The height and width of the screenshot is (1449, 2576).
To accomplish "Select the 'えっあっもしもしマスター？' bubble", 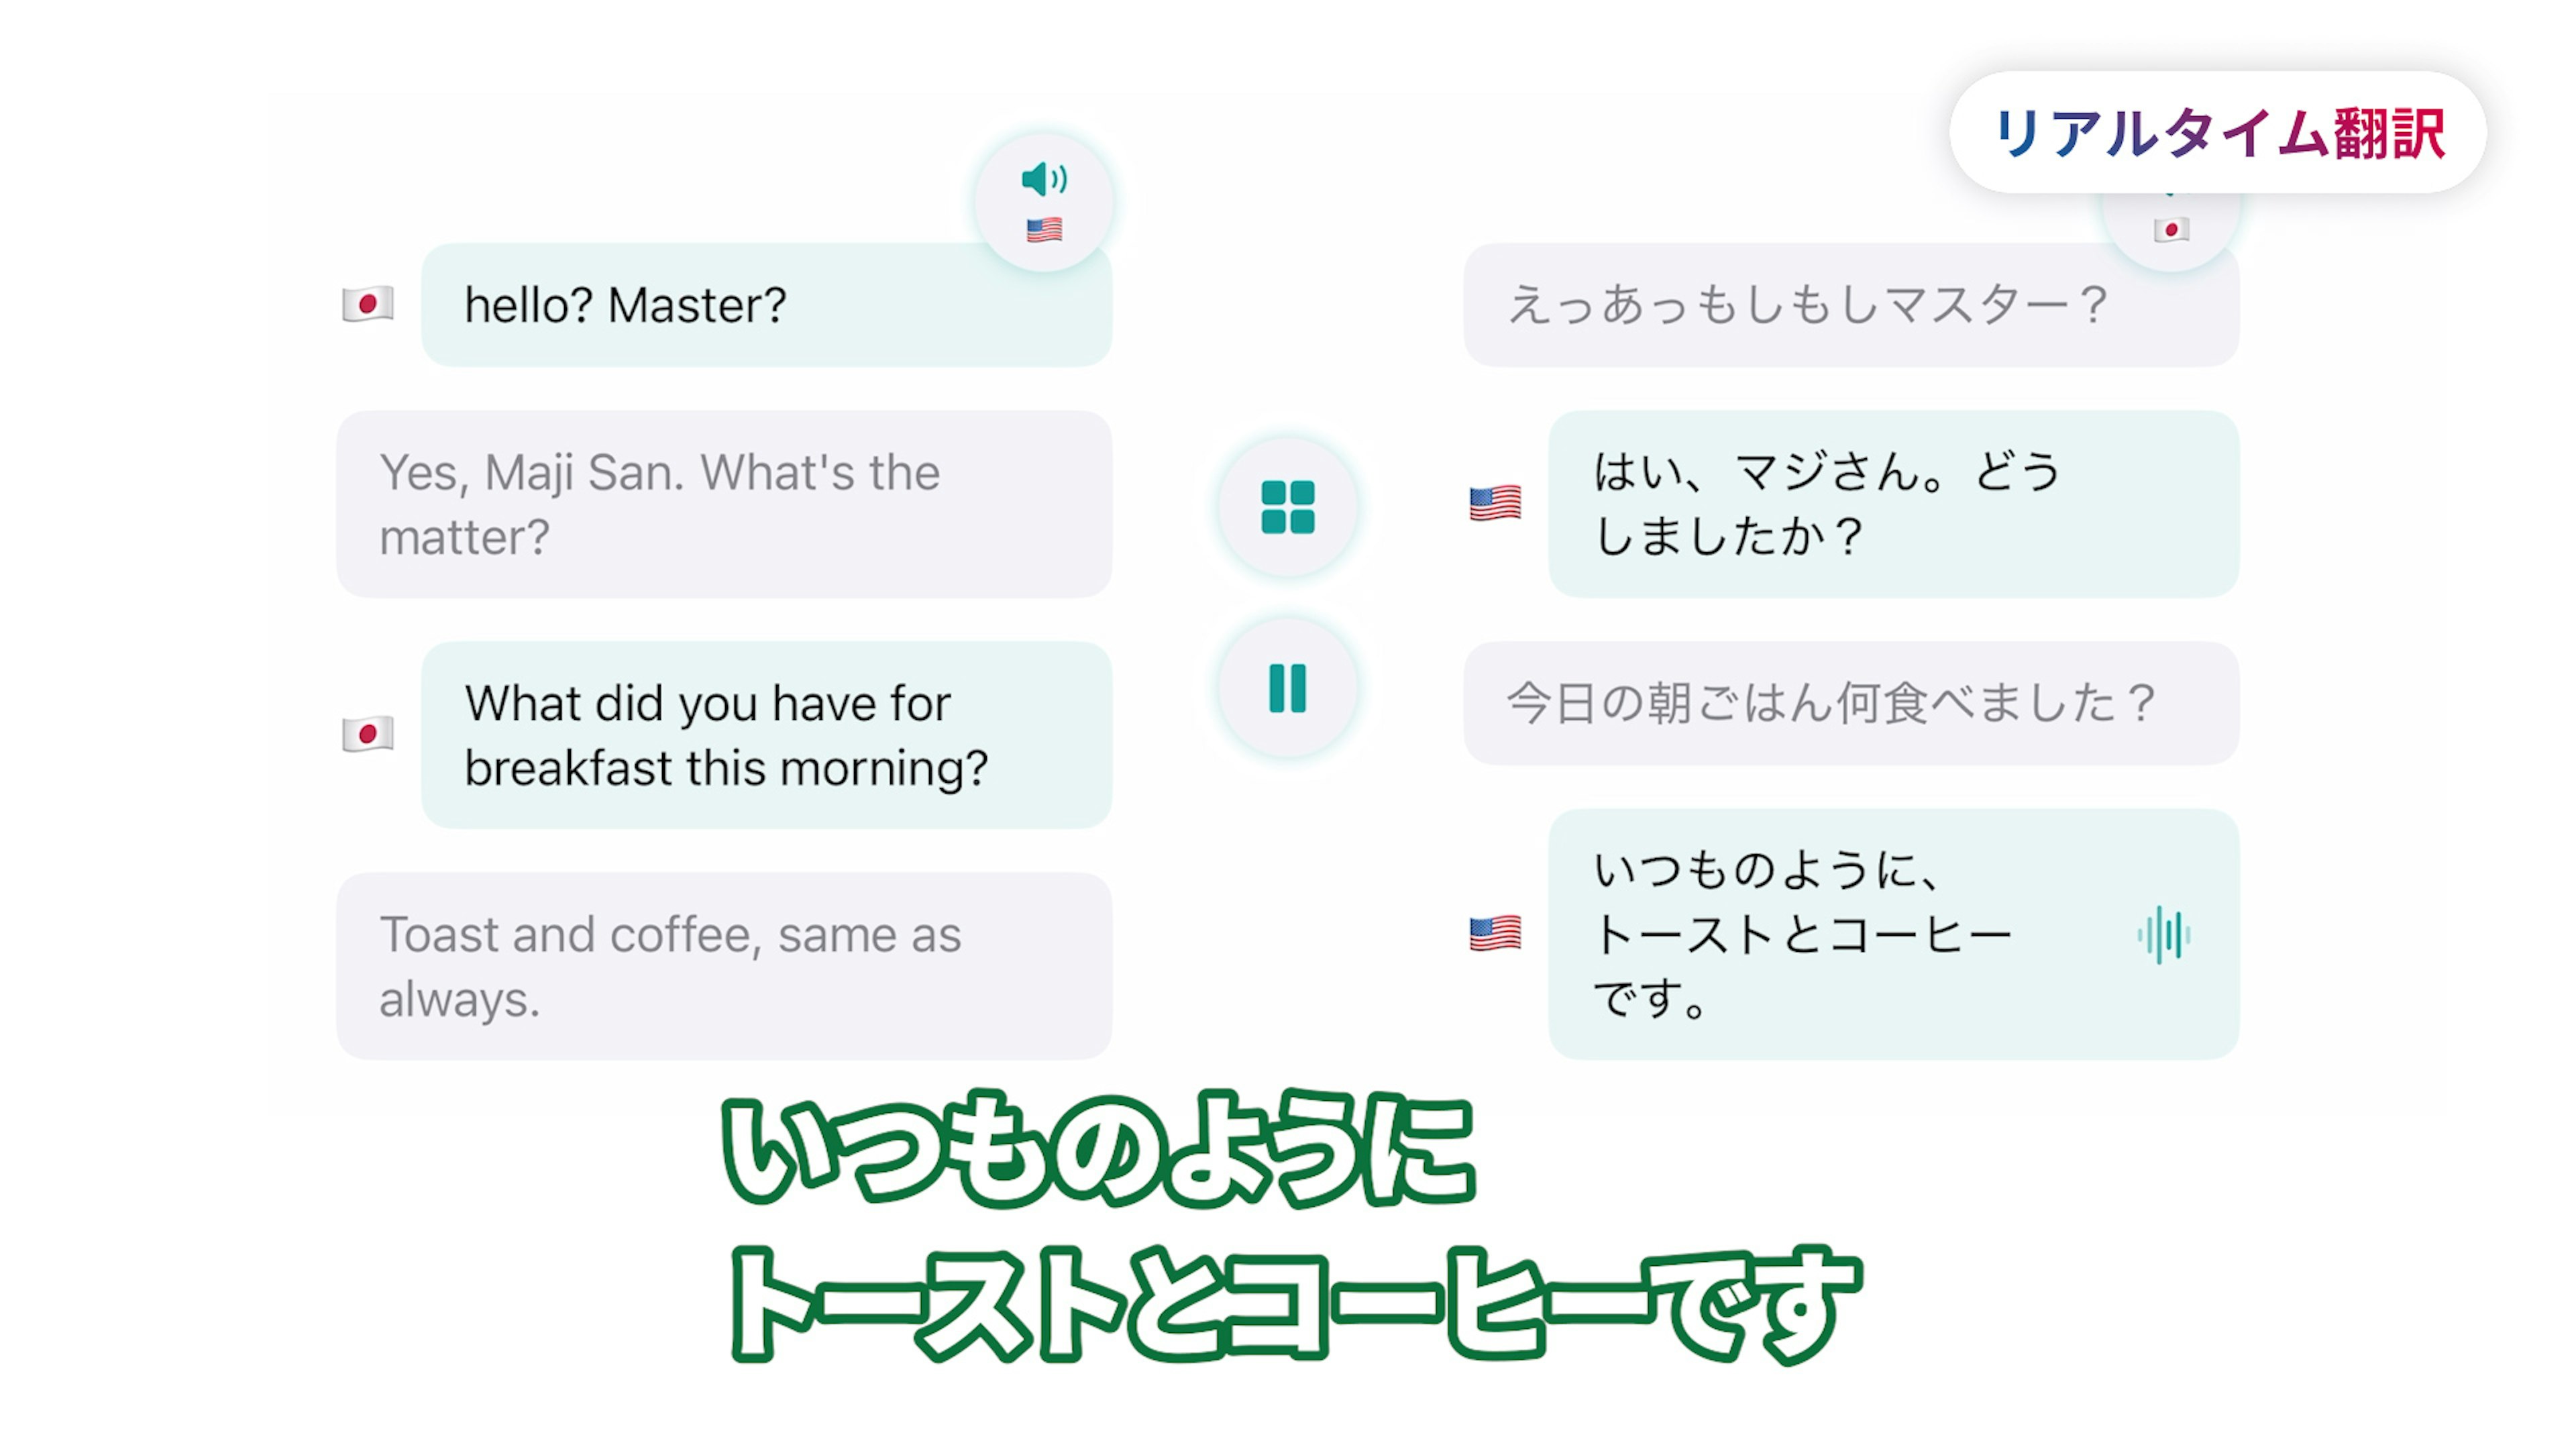I will pos(1851,305).
